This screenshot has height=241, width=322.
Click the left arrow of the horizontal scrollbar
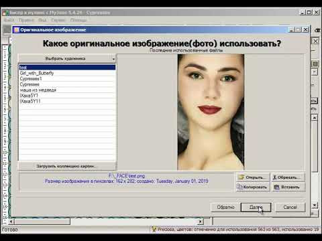tap(11, 222)
